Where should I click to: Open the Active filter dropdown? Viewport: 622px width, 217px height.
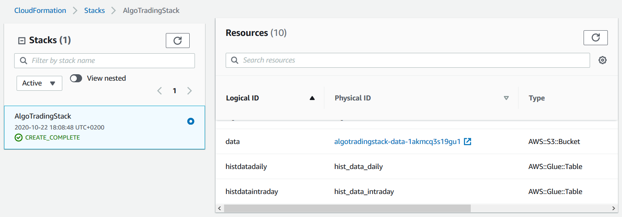[39, 83]
